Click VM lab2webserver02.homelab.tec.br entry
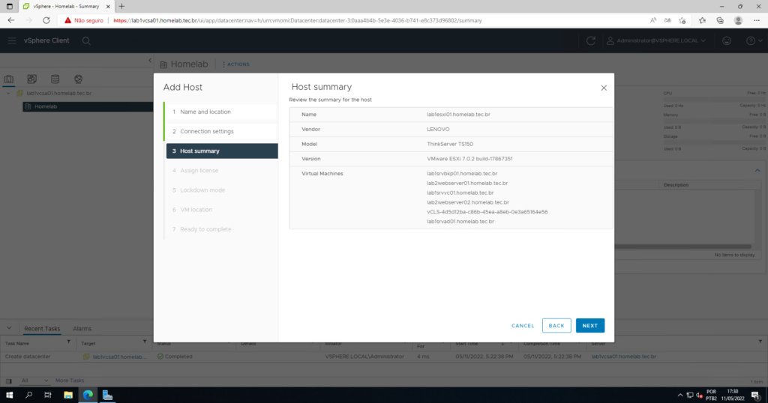Viewport: 768px width, 403px height. [468, 202]
